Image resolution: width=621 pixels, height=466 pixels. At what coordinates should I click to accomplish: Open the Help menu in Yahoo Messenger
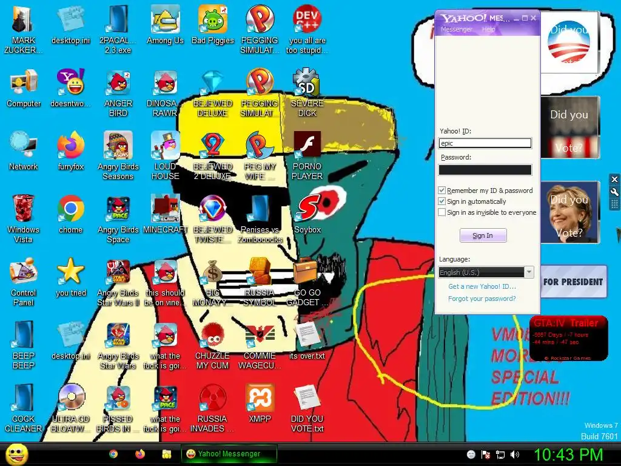488,29
